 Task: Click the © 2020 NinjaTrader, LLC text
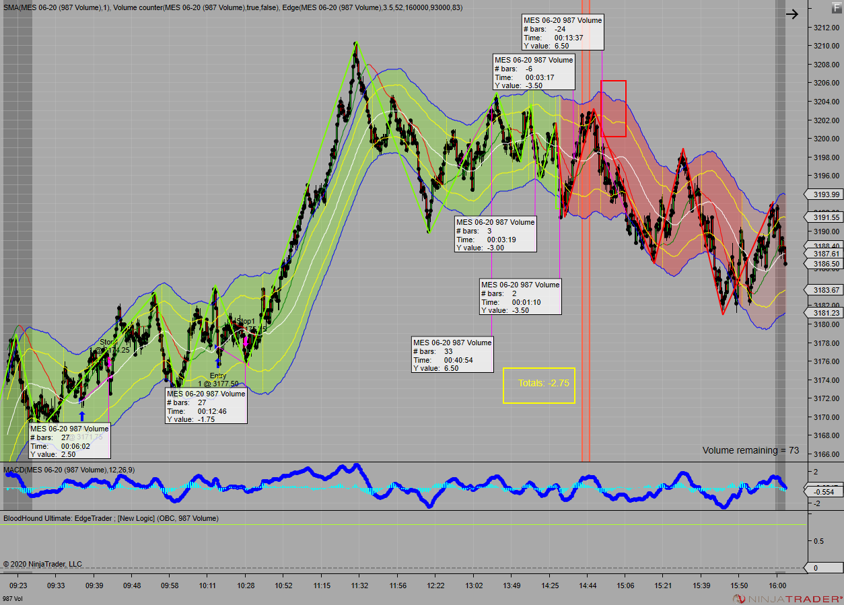(42, 564)
